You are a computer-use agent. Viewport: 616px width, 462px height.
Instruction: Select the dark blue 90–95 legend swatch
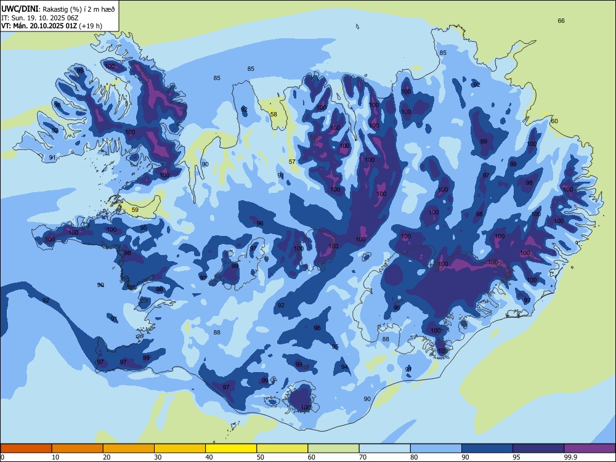pos(487,448)
